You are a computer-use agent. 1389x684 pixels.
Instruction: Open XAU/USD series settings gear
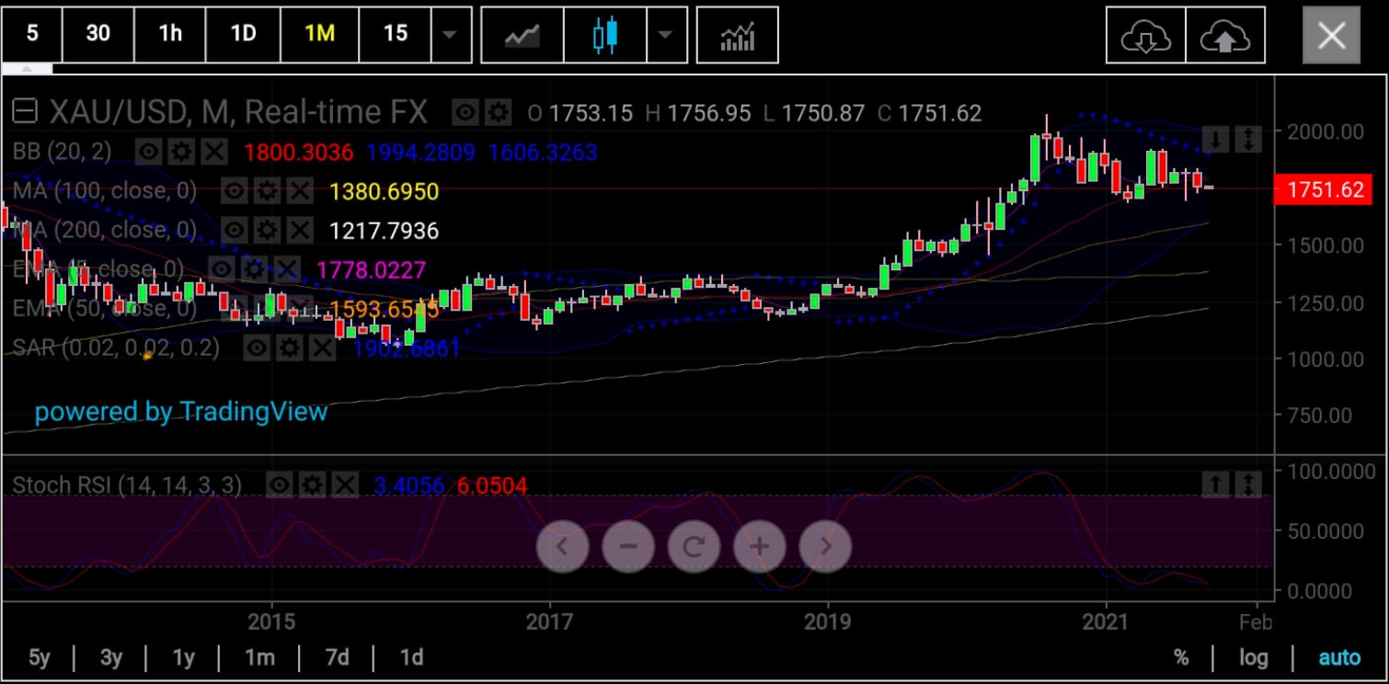[498, 113]
